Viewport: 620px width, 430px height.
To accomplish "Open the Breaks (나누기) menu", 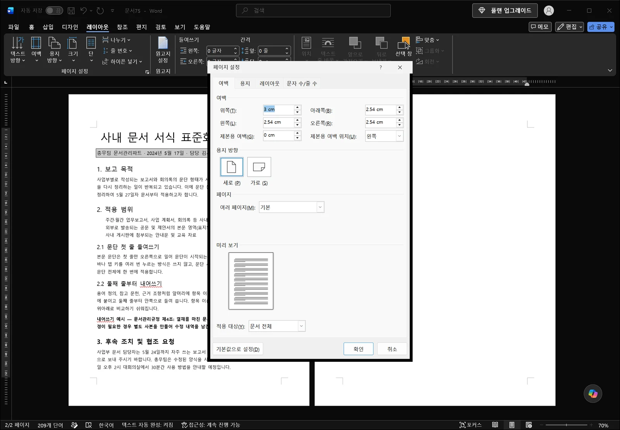I will coord(116,40).
